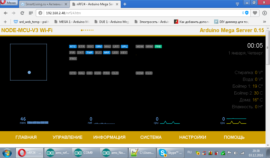This screenshot has width=270, height=158.
Task: Expand the bookmarks bar overflow chevron
Action: [264, 22]
